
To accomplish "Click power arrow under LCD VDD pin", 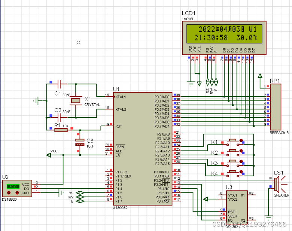I will coord(199,83).
